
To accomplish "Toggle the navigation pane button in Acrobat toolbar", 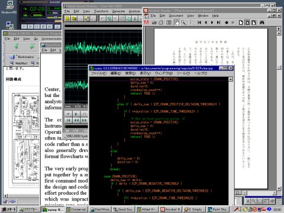I will (169, 22).
